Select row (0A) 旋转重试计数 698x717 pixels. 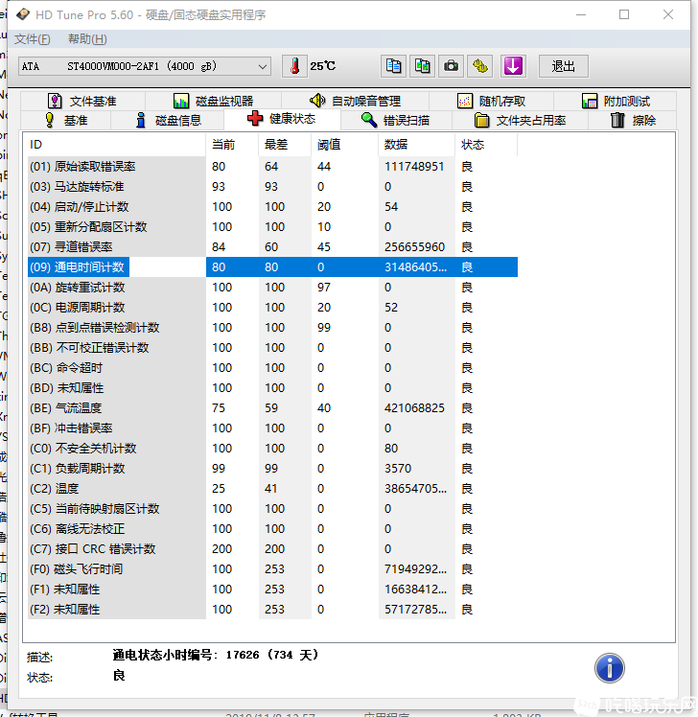coord(272,288)
